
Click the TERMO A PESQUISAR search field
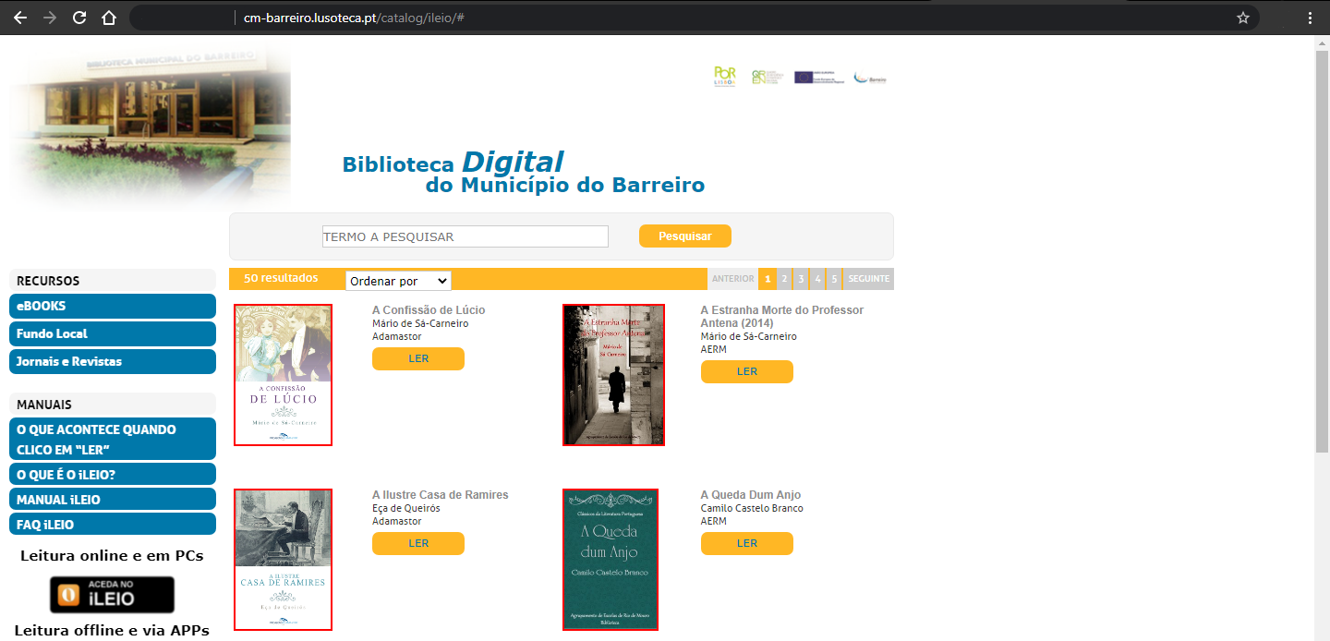click(465, 236)
